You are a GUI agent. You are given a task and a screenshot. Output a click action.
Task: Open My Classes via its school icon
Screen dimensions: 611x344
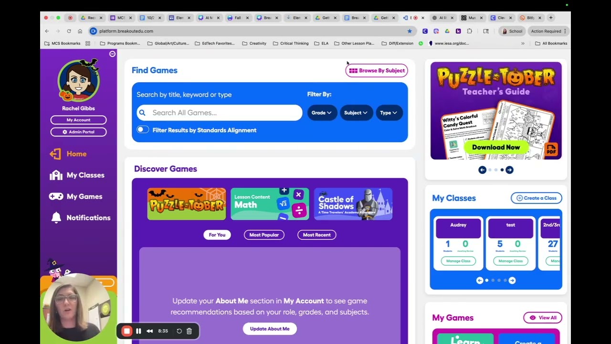click(56, 175)
